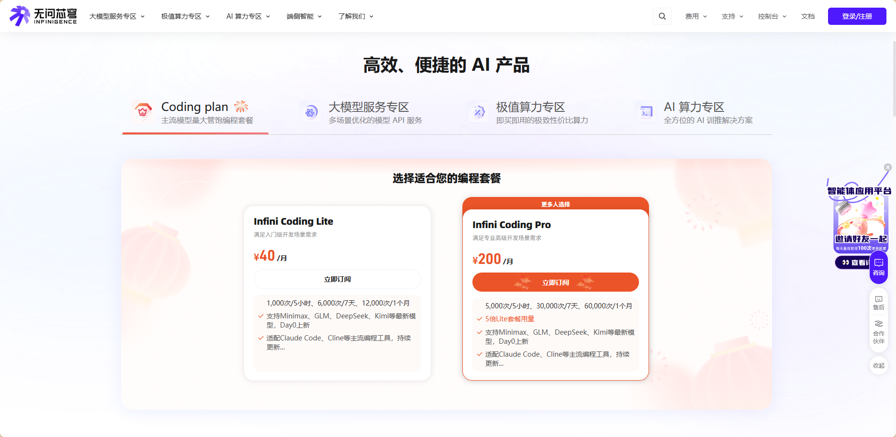Click the 极值算力专区 percent icon
This screenshot has width=896, height=437.
click(479, 112)
